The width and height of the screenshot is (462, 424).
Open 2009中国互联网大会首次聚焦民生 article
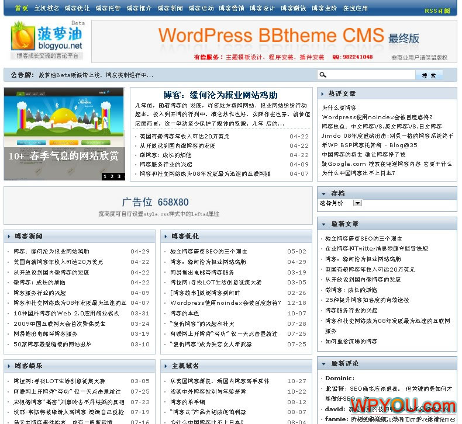click(x=60, y=324)
